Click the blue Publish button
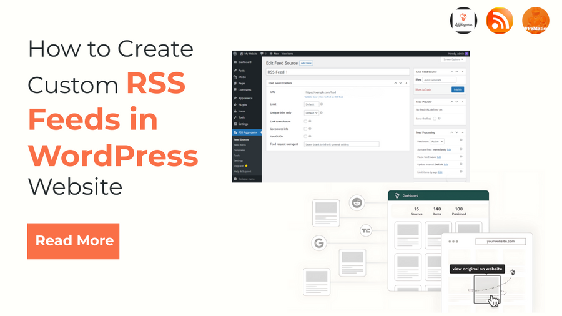 click(458, 89)
